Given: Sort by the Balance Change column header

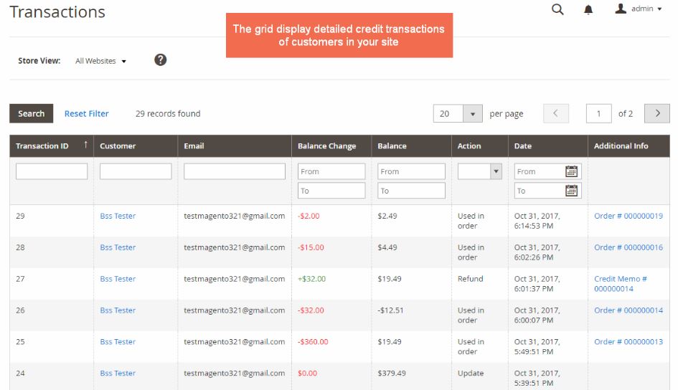Looking at the screenshot, I should 326,146.
